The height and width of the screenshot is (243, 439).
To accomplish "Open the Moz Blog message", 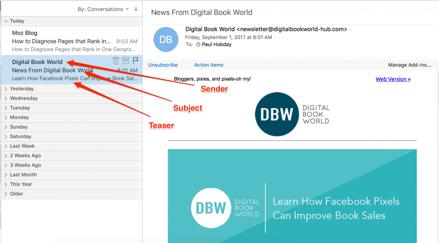I will click(72, 41).
